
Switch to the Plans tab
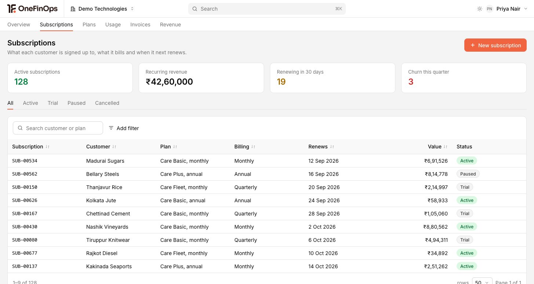click(89, 25)
